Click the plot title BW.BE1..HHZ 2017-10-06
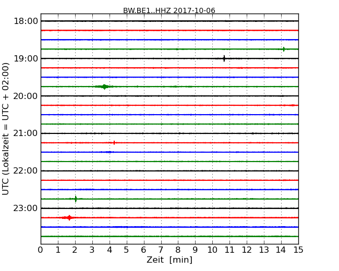Viewport: 339px width, 271px height. [169, 10]
